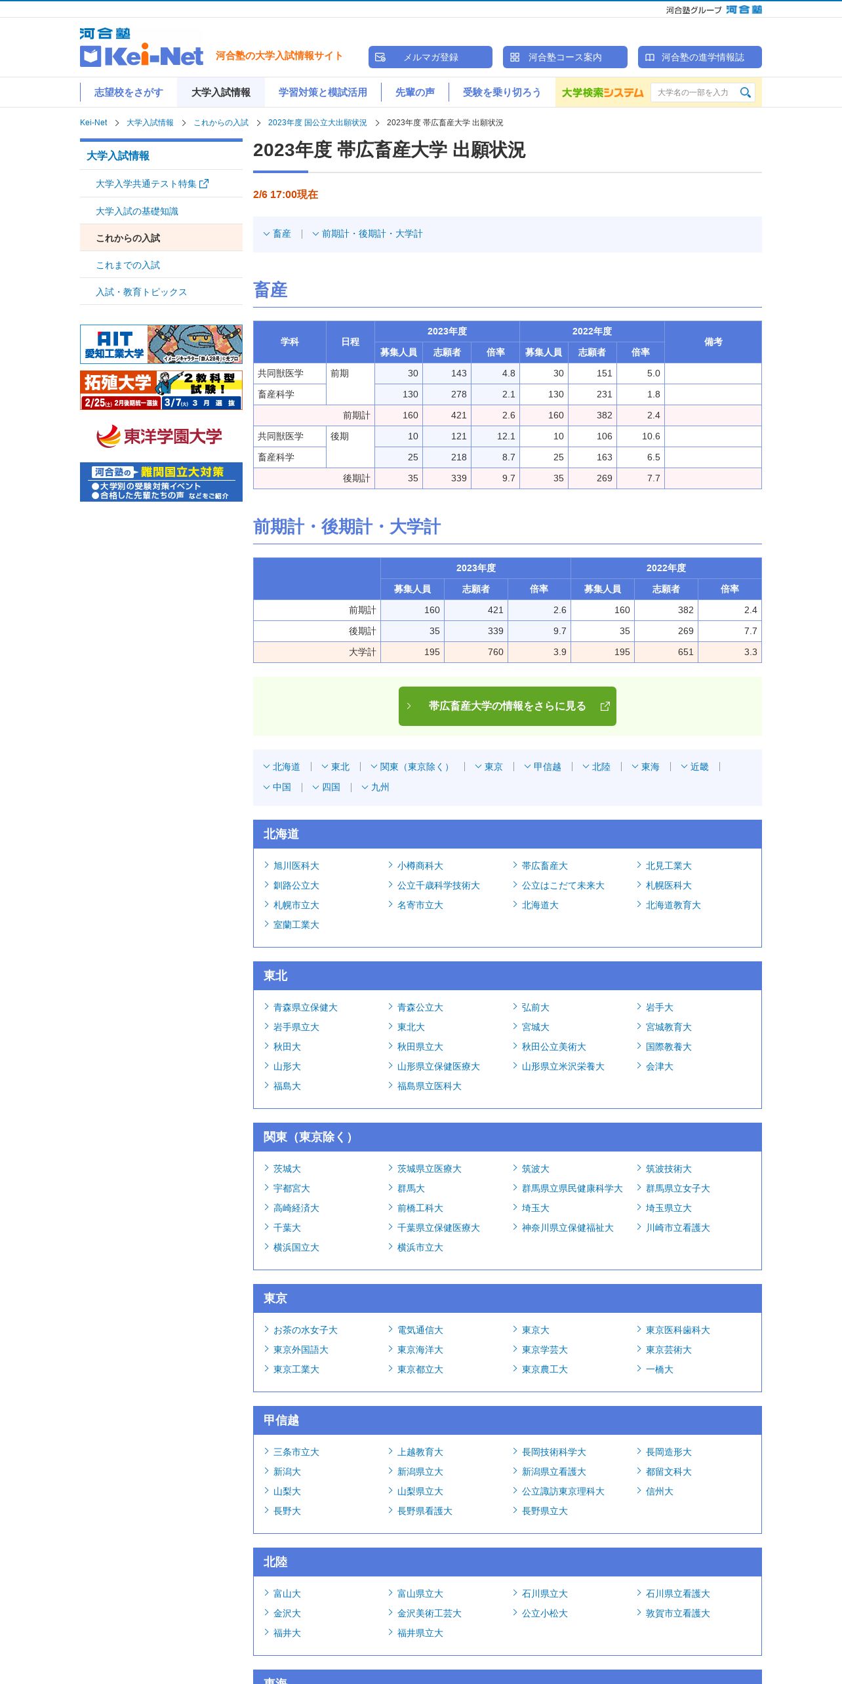Open 先輩の声 menu
Image resolution: width=842 pixels, height=1684 pixels.
click(415, 92)
